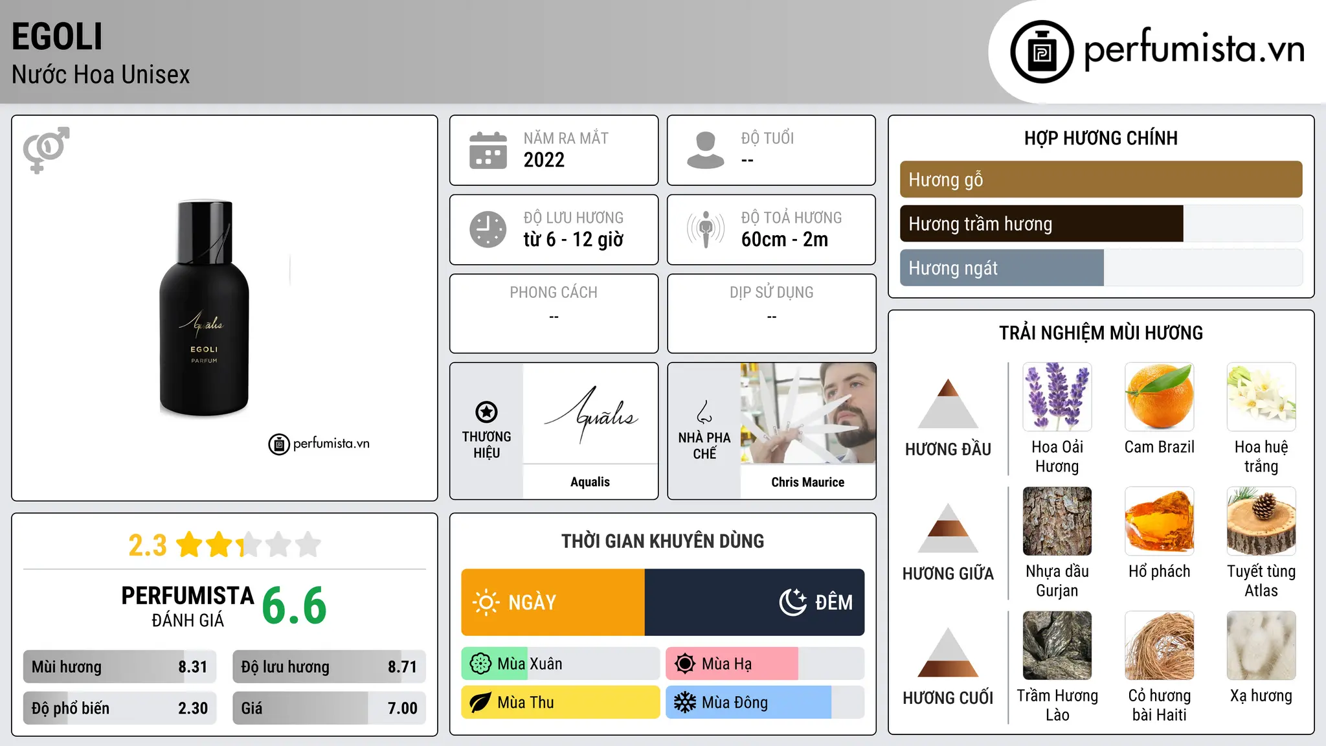
Task: Click the Aqualis brand signature logo
Action: click(590, 414)
